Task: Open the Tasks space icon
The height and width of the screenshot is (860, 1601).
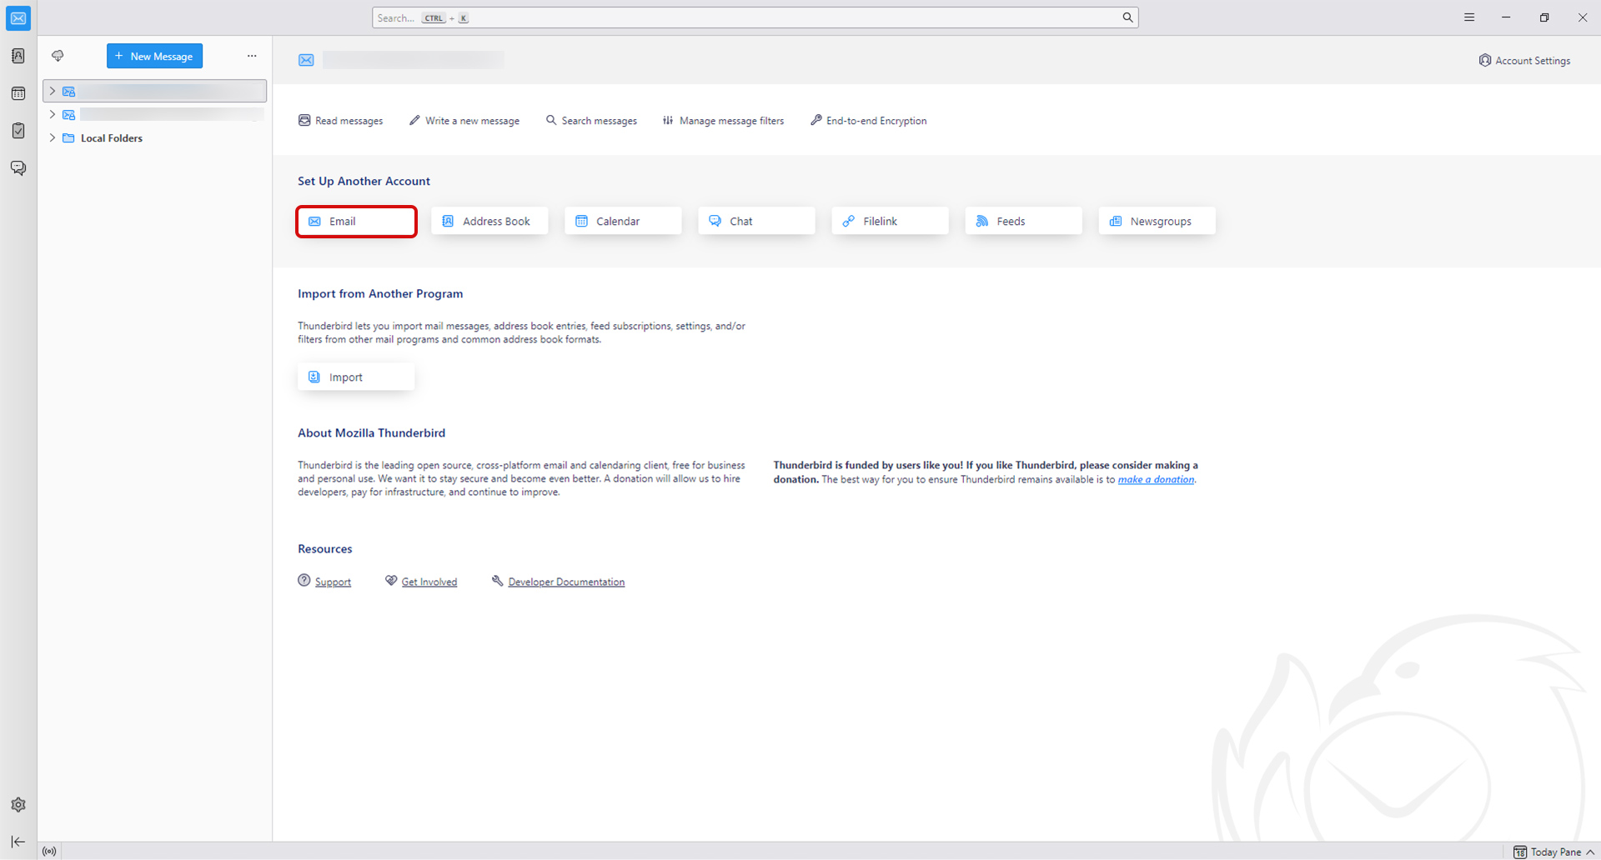Action: pyautogui.click(x=18, y=131)
